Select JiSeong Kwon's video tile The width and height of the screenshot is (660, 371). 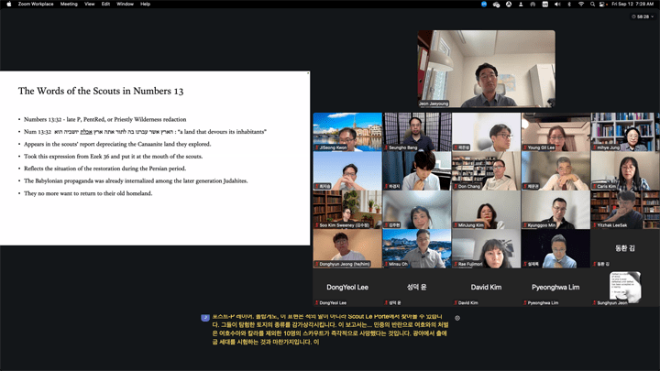point(346,131)
